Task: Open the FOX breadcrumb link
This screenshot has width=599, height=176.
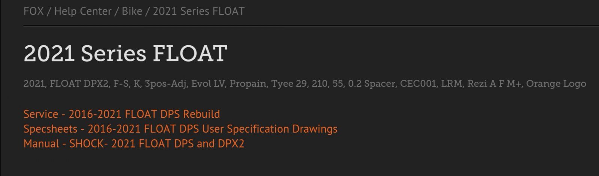Action: point(33,11)
